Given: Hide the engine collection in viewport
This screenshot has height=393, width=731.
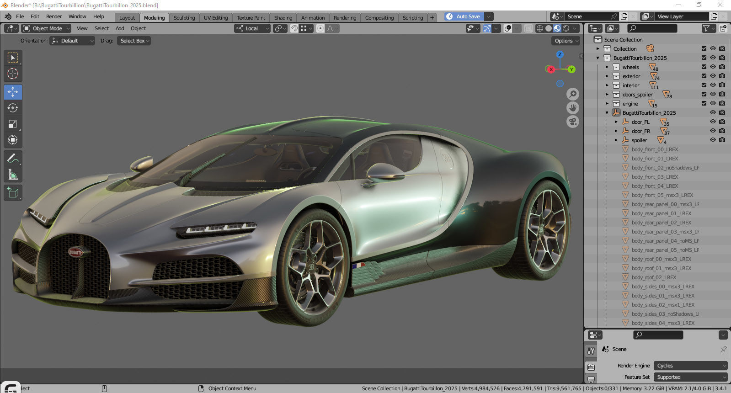Looking at the screenshot, I should [x=713, y=103].
